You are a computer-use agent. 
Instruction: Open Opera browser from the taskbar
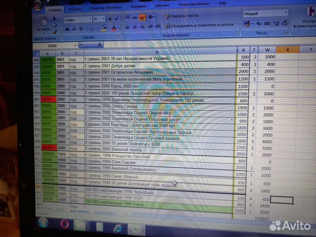pos(65,224)
